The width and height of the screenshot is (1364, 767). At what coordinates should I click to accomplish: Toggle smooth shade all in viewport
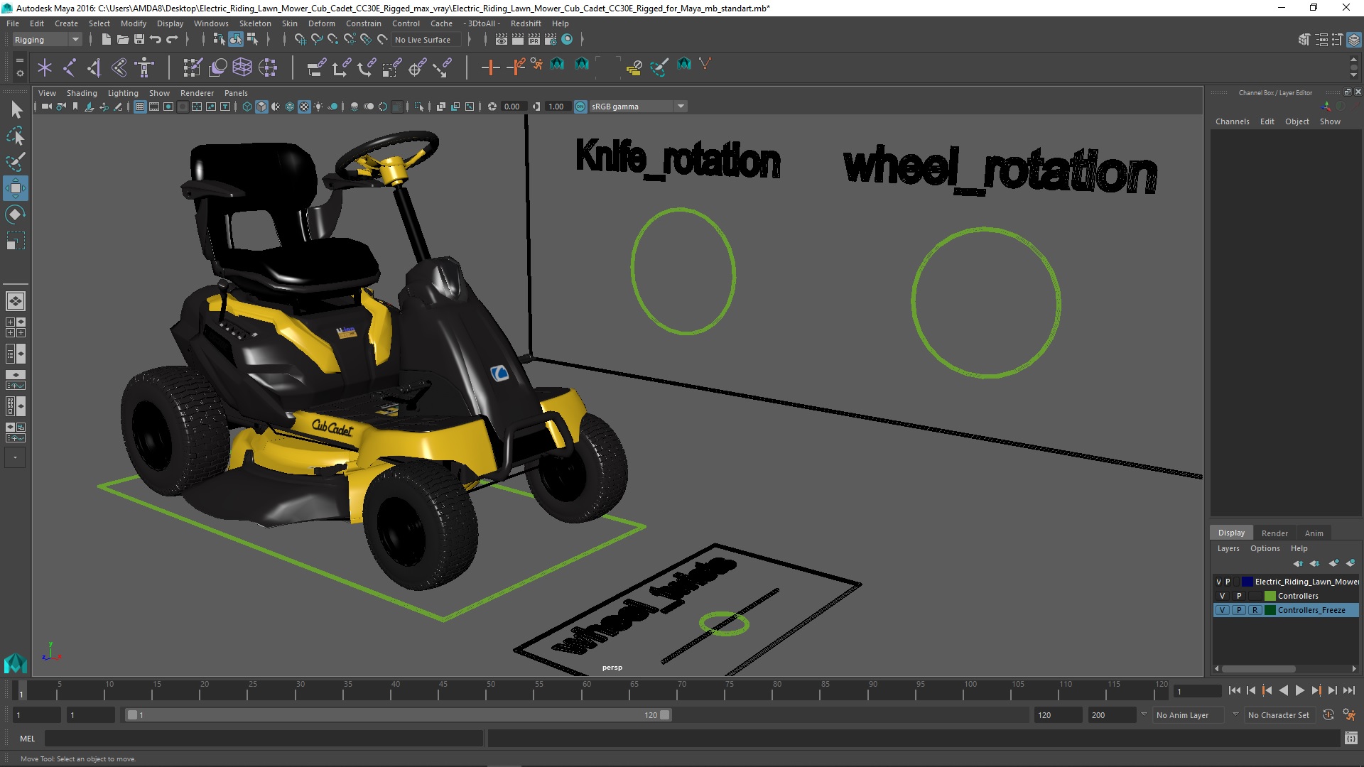(x=261, y=107)
